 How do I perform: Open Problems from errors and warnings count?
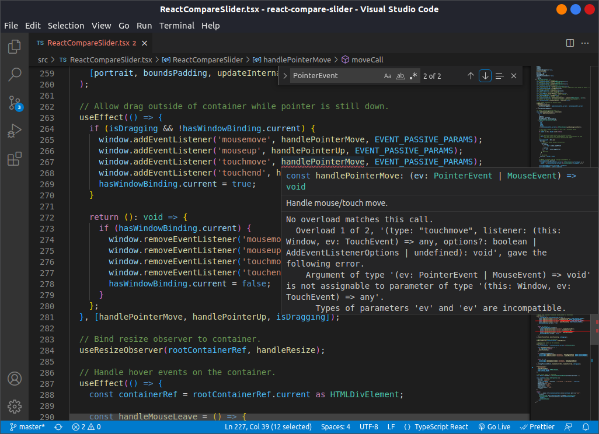86,427
